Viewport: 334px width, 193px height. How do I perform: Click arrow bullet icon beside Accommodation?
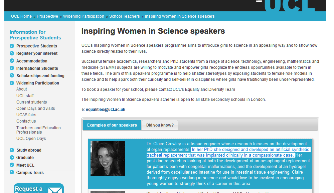click(x=12, y=61)
